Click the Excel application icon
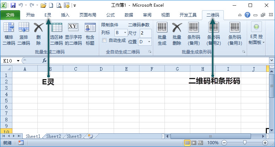The image size is (275, 147). click(x=4, y=5)
